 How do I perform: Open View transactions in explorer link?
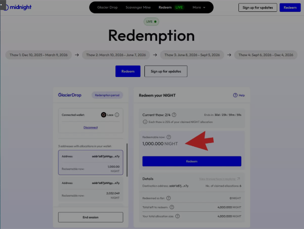pos(220,179)
